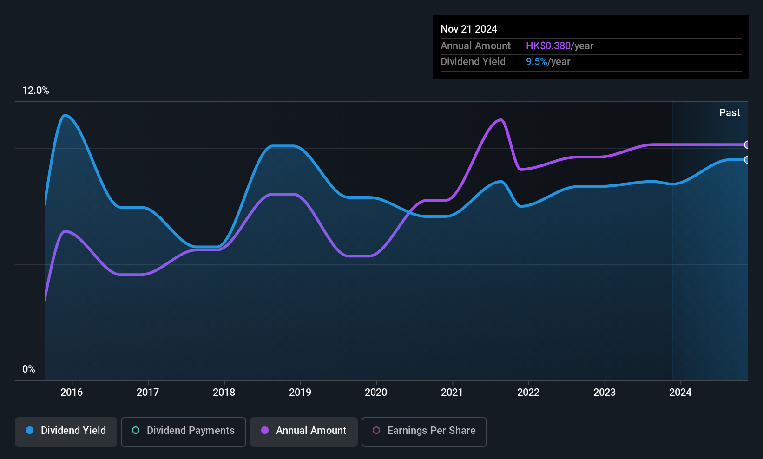
Task: Click the Nov 21 2024 tooltip date
Action: (x=469, y=29)
